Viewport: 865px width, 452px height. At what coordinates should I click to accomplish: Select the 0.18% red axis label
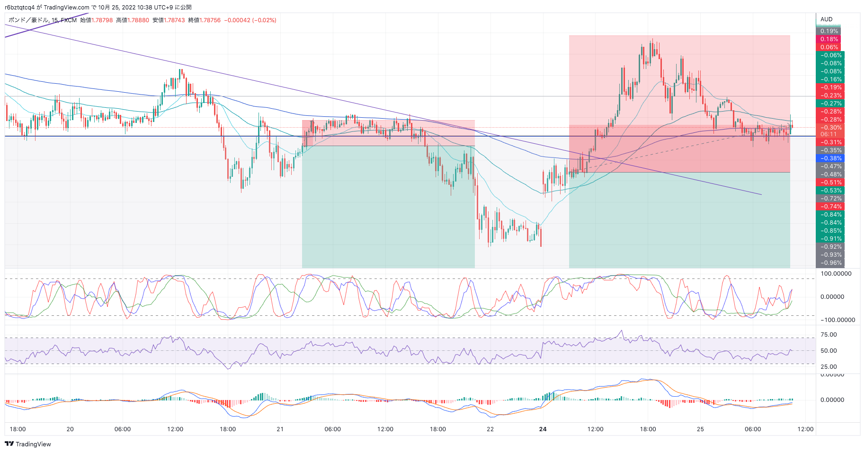(829, 39)
